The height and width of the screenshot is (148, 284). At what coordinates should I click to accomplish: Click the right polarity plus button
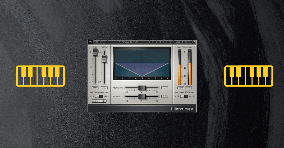(x=105, y=101)
